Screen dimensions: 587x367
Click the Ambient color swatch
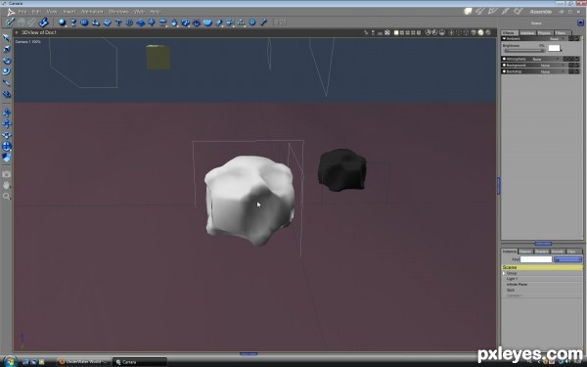tap(554, 48)
